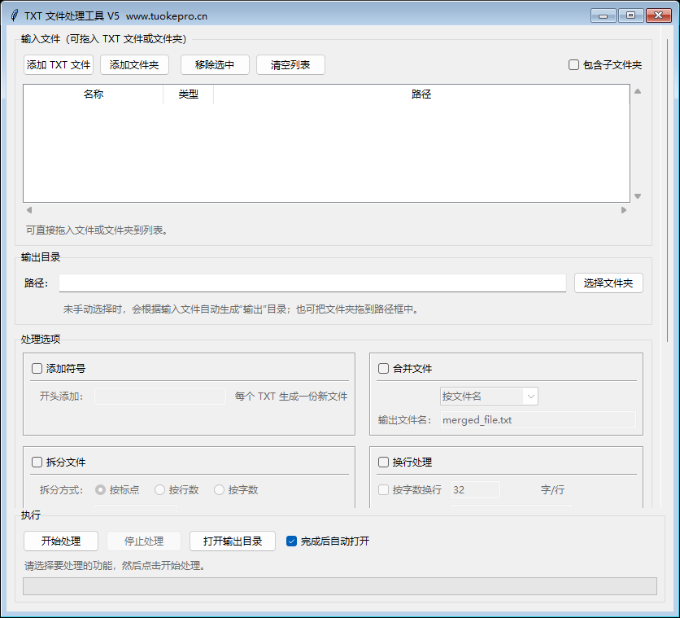This screenshot has height=618, width=680.
Task: Focus the output 路径 input field
Action: [x=312, y=283]
